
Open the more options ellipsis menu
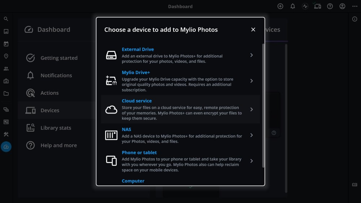tap(355, 6)
